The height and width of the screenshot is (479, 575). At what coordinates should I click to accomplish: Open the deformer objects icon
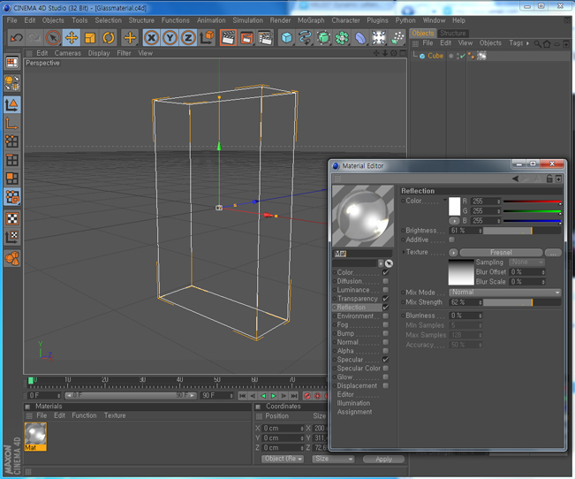[x=360, y=37]
